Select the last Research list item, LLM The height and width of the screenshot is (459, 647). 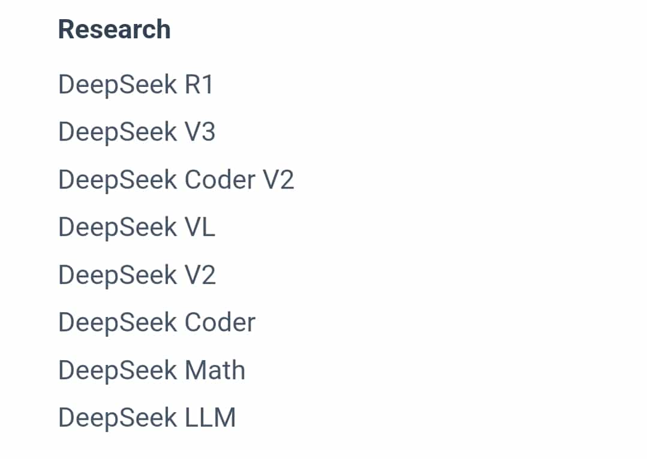pyautogui.click(x=147, y=418)
